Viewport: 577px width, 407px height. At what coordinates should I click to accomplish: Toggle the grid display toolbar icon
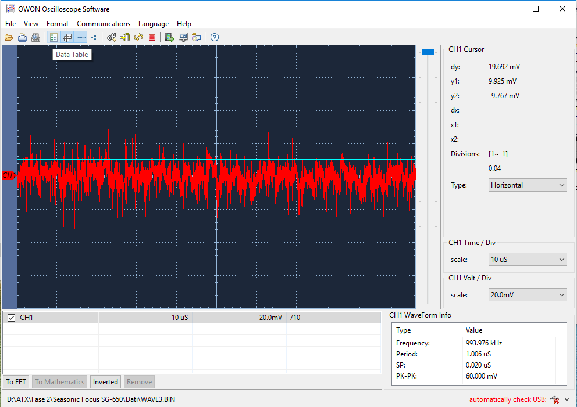tap(67, 38)
